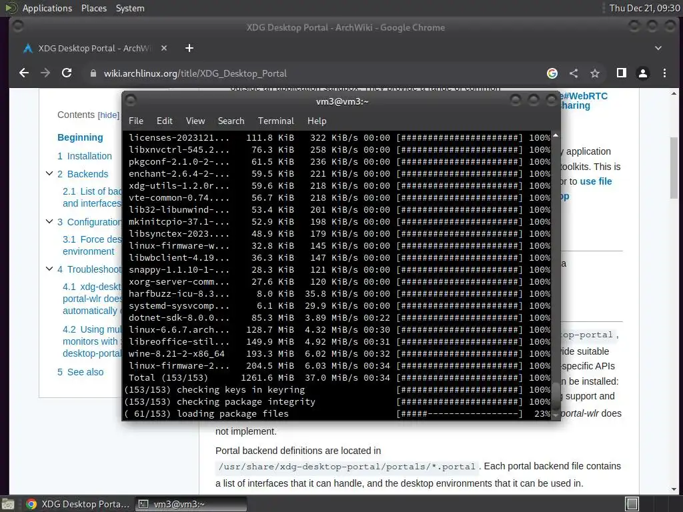This screenshot has height=512, width=683.
Task: Reload the ArchWiki page
Action: [x=67, y=73]
